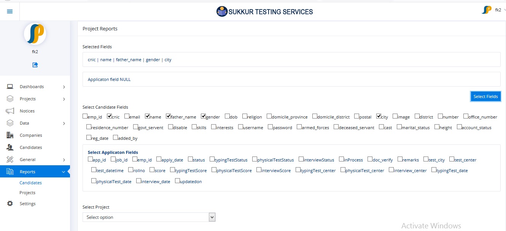The width and height of the screenshot is (506, 231).
Task: Click the Settings gear icon
Action: [10, 204]
